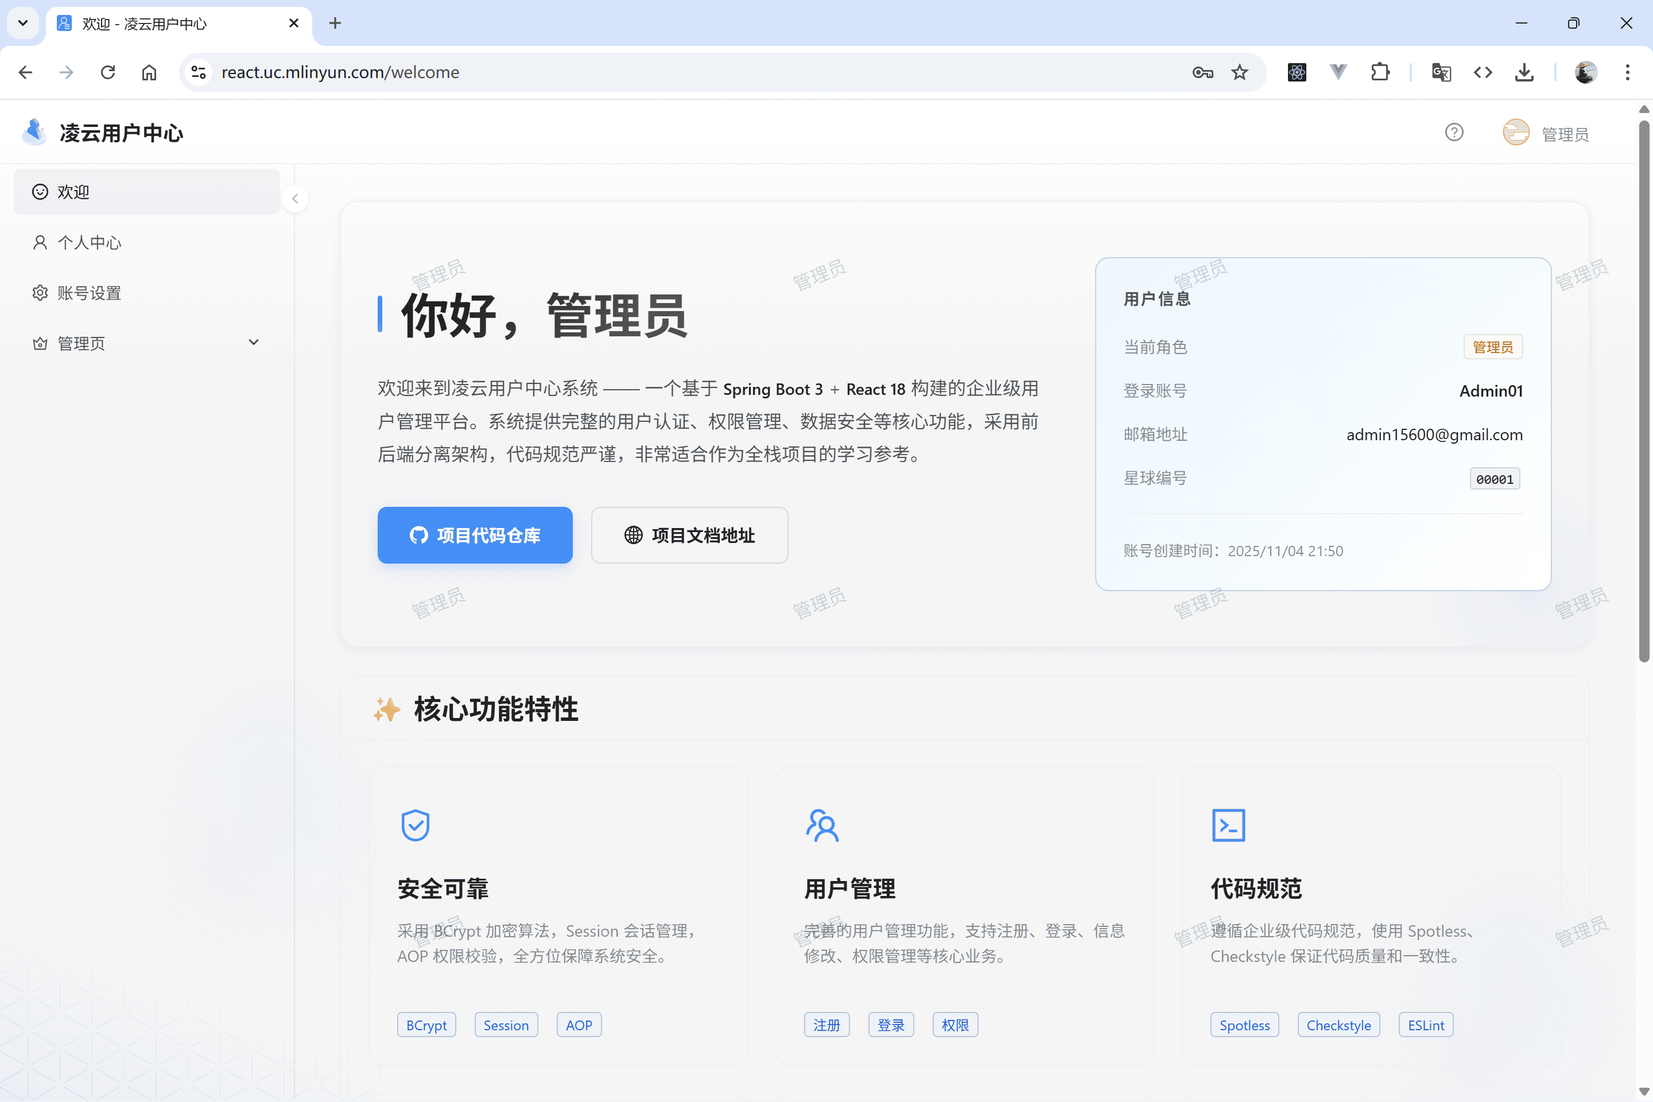Click the 核心功能特性 heading
The height and width of the screenshot is (1102, 1653).
(x=496, y=709)
